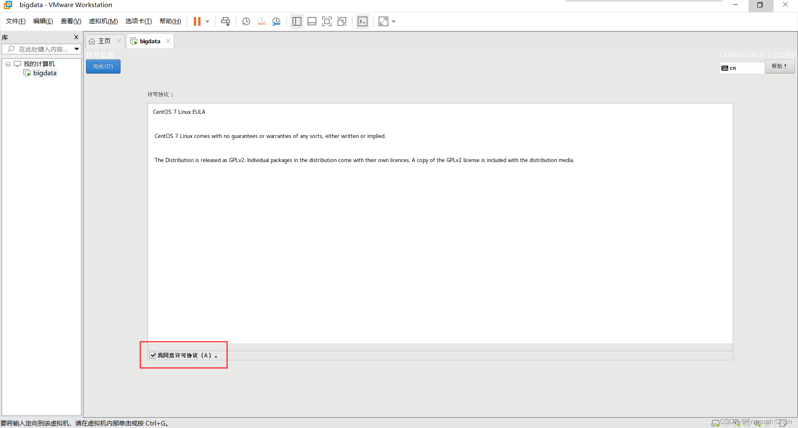The width and height of the screenshot is (798, 428).
Task: Send Ctrl+Alt+Del to the virtual machine
Action: [226, 22]
